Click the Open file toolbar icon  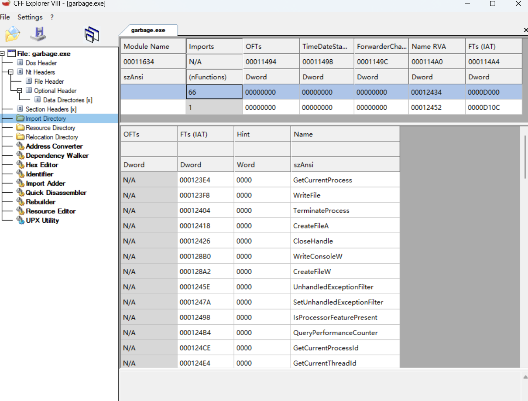[x=13, y=34]
